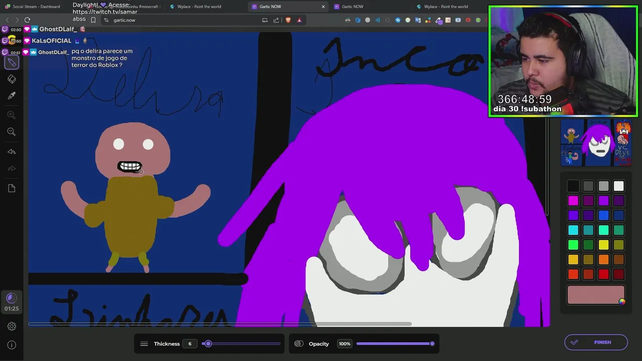Close the active Gartic NOW tab
Image resolution: width=642 pixels, height=361 pixels.
(x=323, y=7)
